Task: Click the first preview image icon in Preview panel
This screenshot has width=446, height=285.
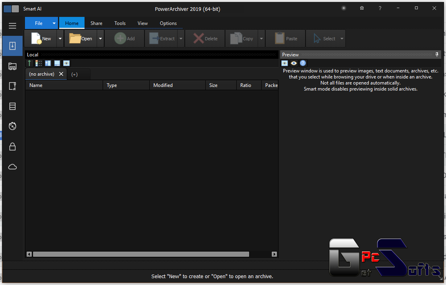Action: 285,63
